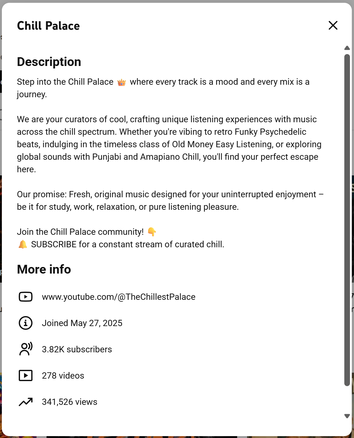The image size is (354, 438).
Task: Click the "341,526 views" text
Action: coord(69,402)
